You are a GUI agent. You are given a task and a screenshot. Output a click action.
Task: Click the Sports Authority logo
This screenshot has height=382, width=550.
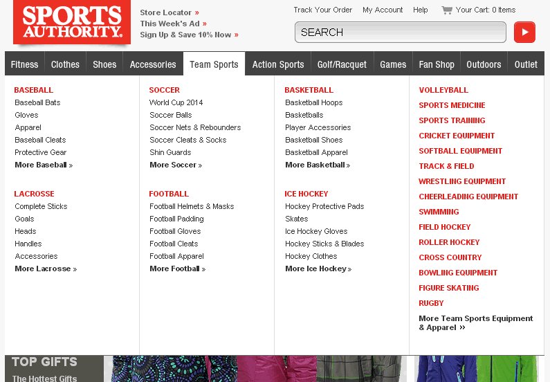pyautogui.click(x=72, y=22)
